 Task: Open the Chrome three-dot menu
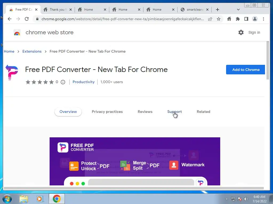click(263, 19)
